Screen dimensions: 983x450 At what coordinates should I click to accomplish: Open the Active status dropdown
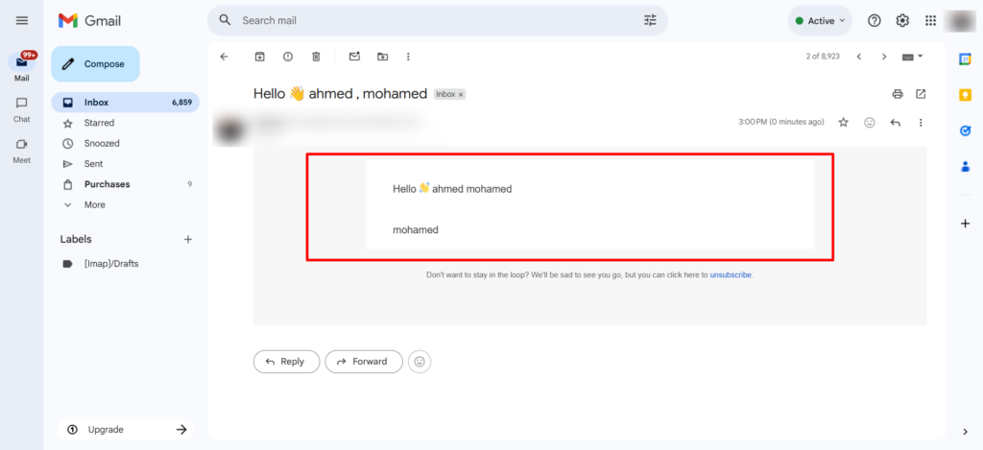[x=820, y=20]
